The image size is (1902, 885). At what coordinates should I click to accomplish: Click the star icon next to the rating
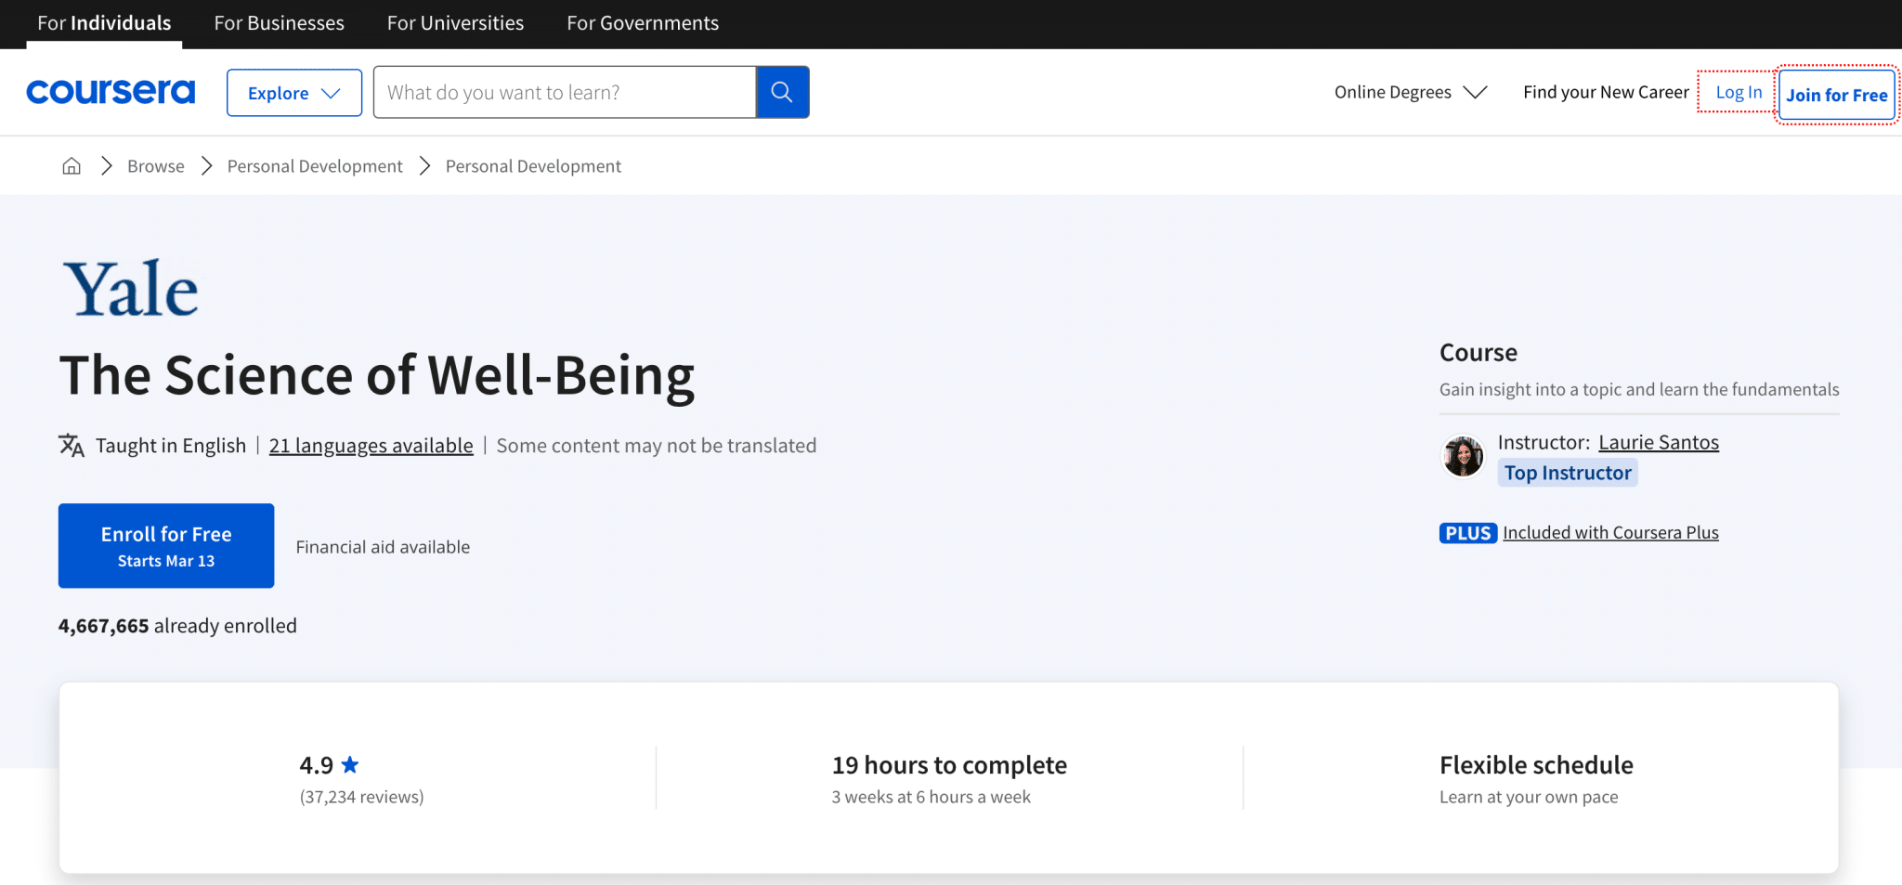(350, 764)
